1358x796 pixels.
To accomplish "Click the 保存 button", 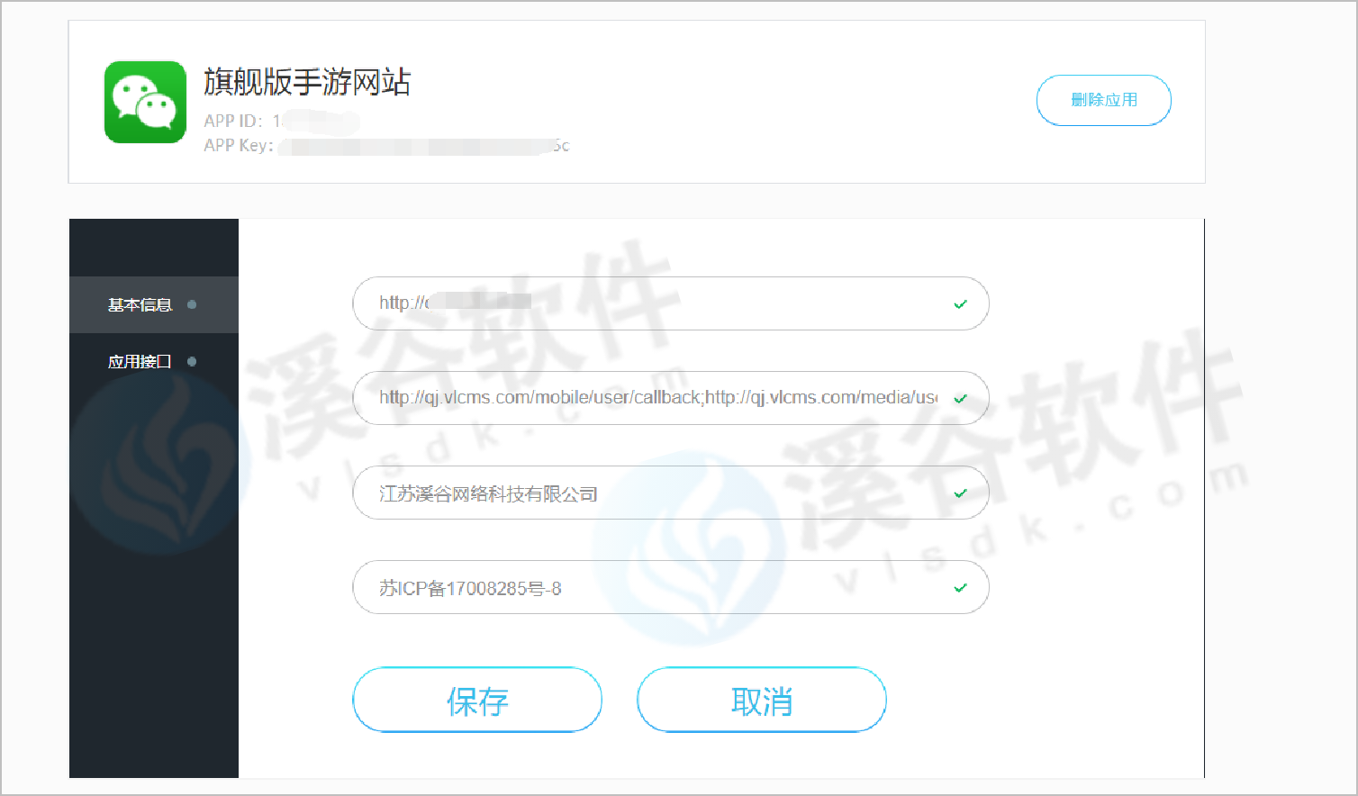I will tap(477, 700).
